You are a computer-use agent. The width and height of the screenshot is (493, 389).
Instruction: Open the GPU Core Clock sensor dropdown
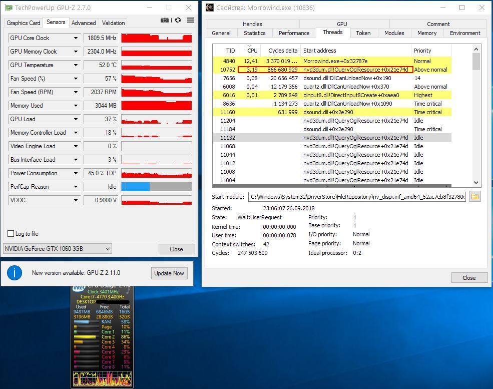pyautogui.click(x=76, y=38)
